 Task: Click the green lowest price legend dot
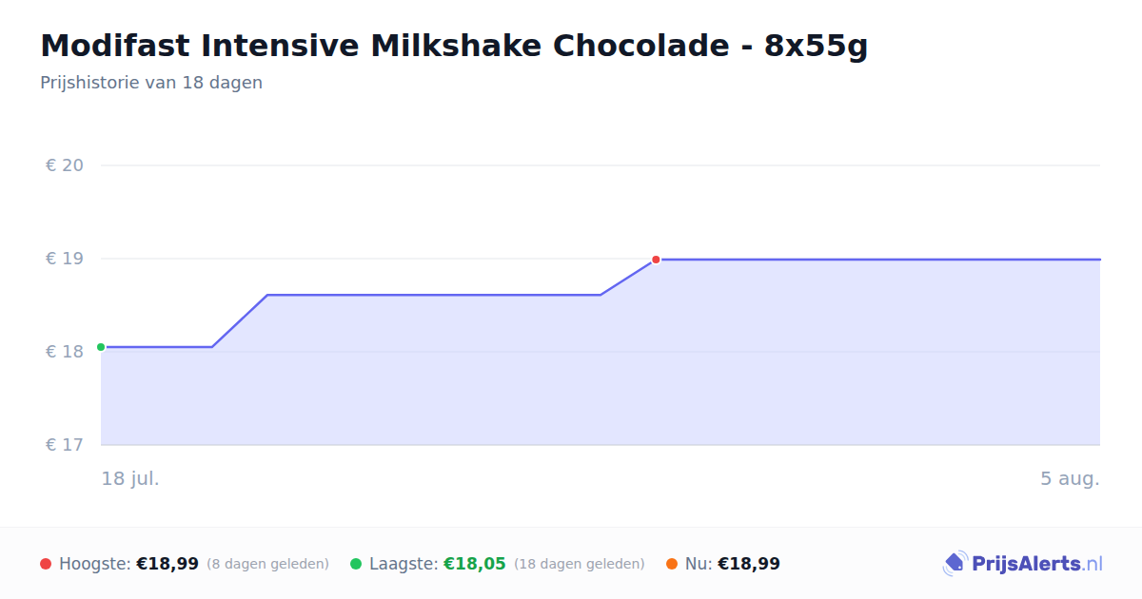pyautogui.click(x=356, y=564)
